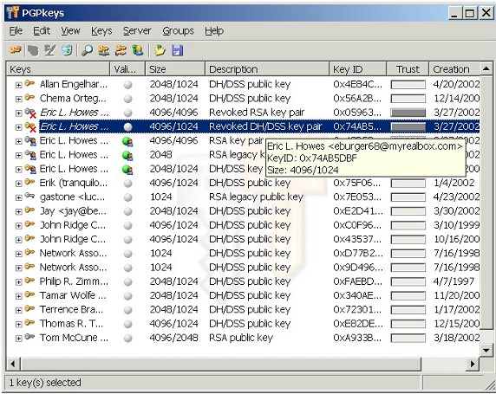Click grey validity dot of Chema Orteg row

[x=127, y=99]
